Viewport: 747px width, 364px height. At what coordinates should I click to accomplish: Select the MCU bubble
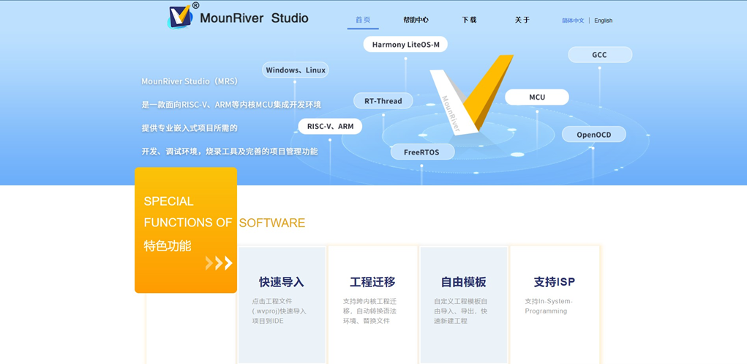click(x=537, y=97)
